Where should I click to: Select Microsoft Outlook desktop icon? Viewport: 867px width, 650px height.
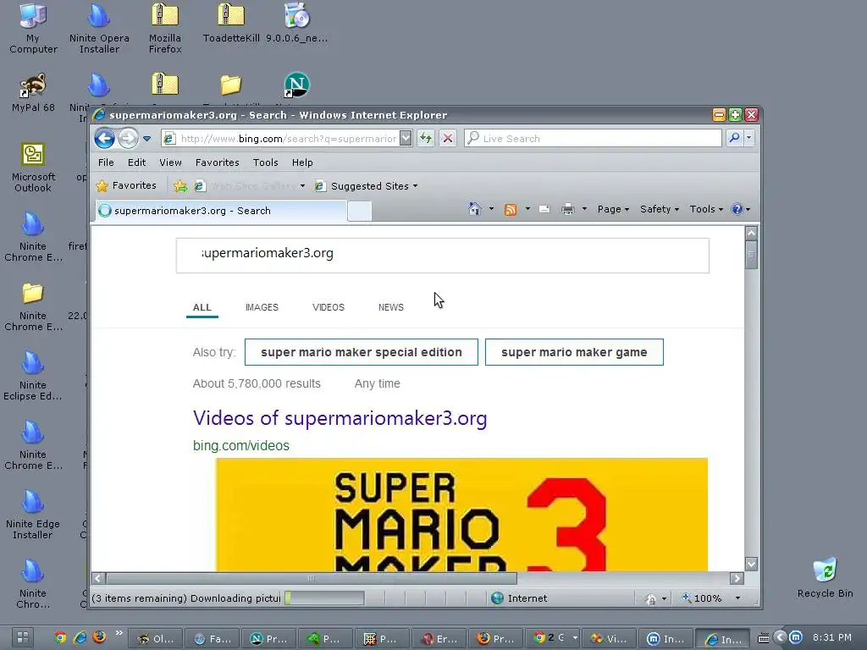[x=33, y=168]
